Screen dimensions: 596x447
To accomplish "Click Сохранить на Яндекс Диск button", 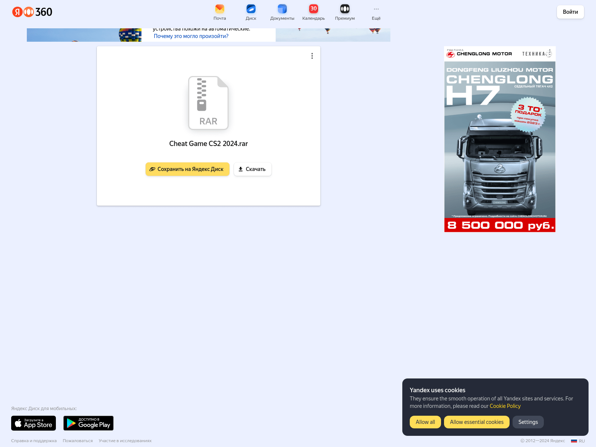I will (x=187, y=169).
